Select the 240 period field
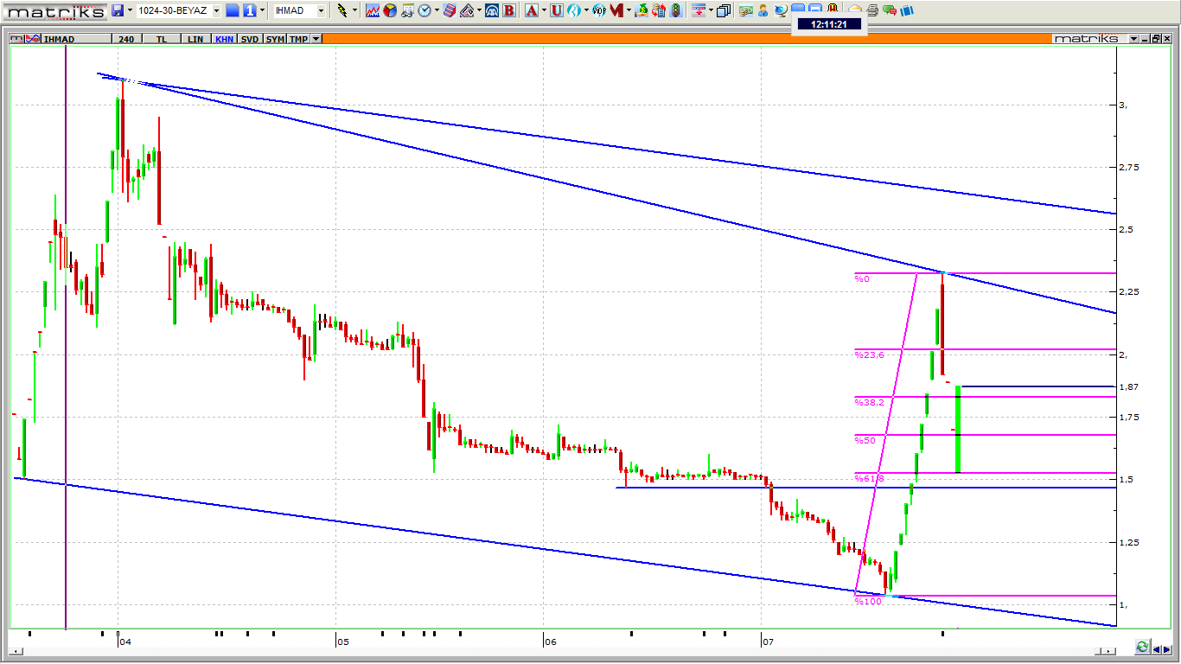This screenshot has height=664, width=1181. (x=126, y=39)
